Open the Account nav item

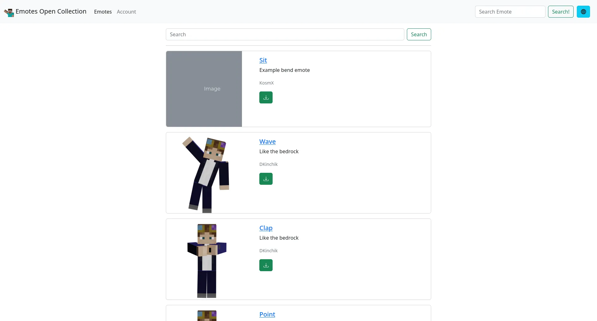point(126,12)
